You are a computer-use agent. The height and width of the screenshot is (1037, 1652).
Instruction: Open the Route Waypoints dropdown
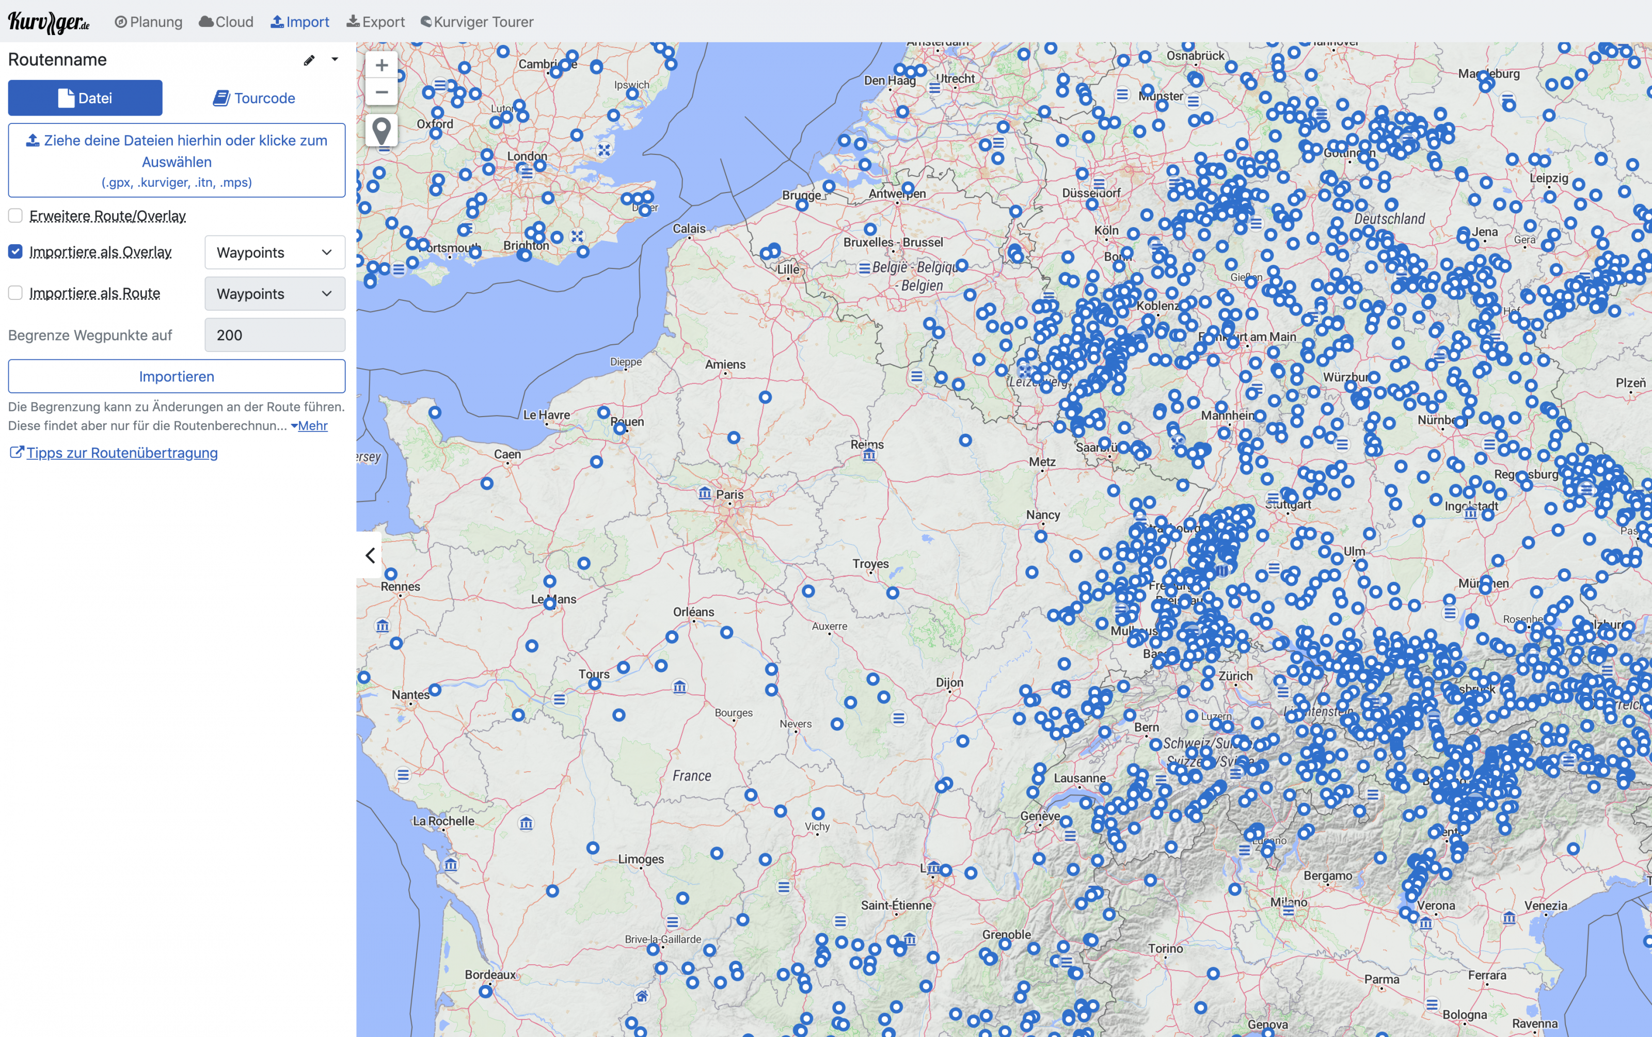click(x=274, y=294)
